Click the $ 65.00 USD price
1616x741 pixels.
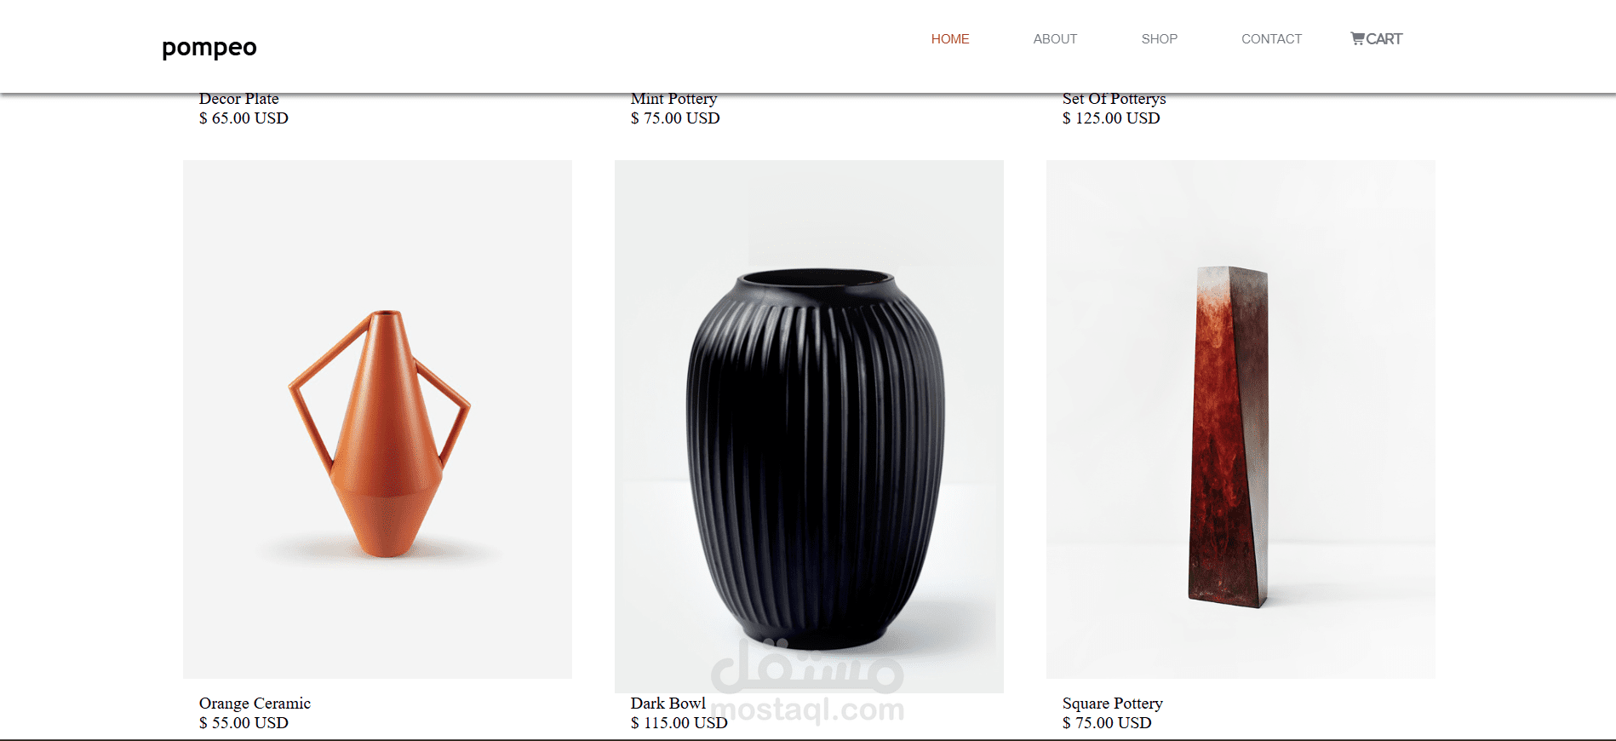[x=244, y=118]
